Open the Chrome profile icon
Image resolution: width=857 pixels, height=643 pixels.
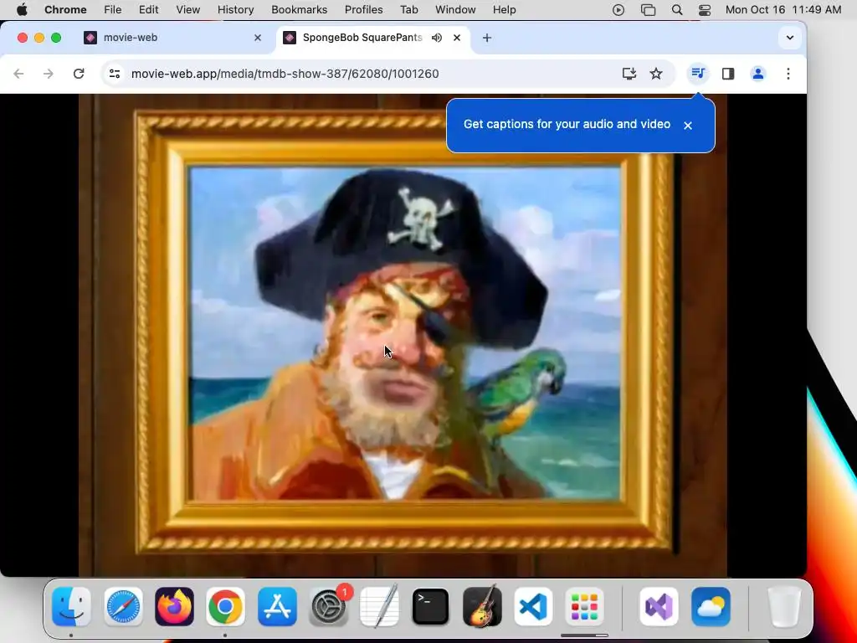tap(757, 74)
